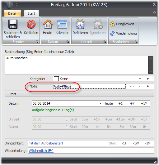The height and width of the screenshot is (165, 159).
Task: Open the Kategorie dropdown arrow
Action: click(x=140, y=79)
